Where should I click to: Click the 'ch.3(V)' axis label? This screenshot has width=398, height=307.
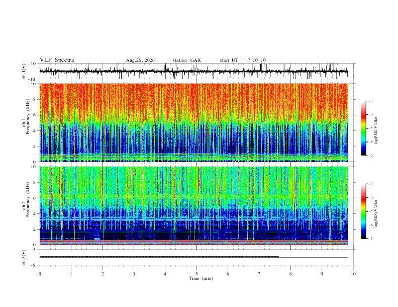[24, 257]
